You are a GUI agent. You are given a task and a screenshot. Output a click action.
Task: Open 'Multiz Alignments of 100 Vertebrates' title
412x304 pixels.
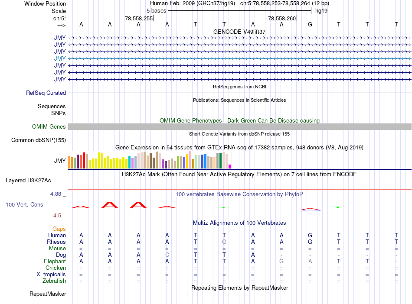tap(239, 223)
